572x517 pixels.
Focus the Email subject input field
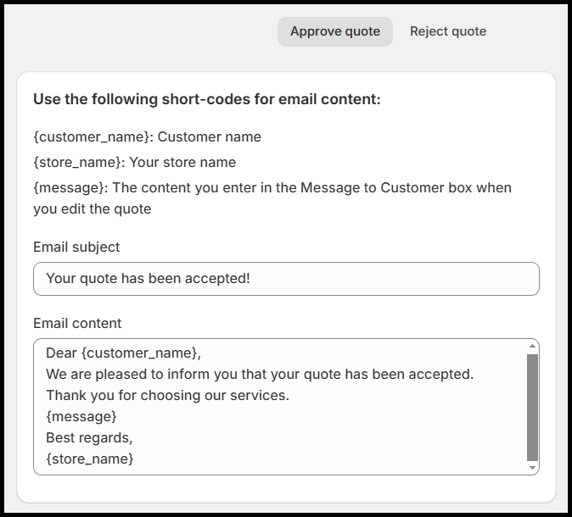coord(286,279)
